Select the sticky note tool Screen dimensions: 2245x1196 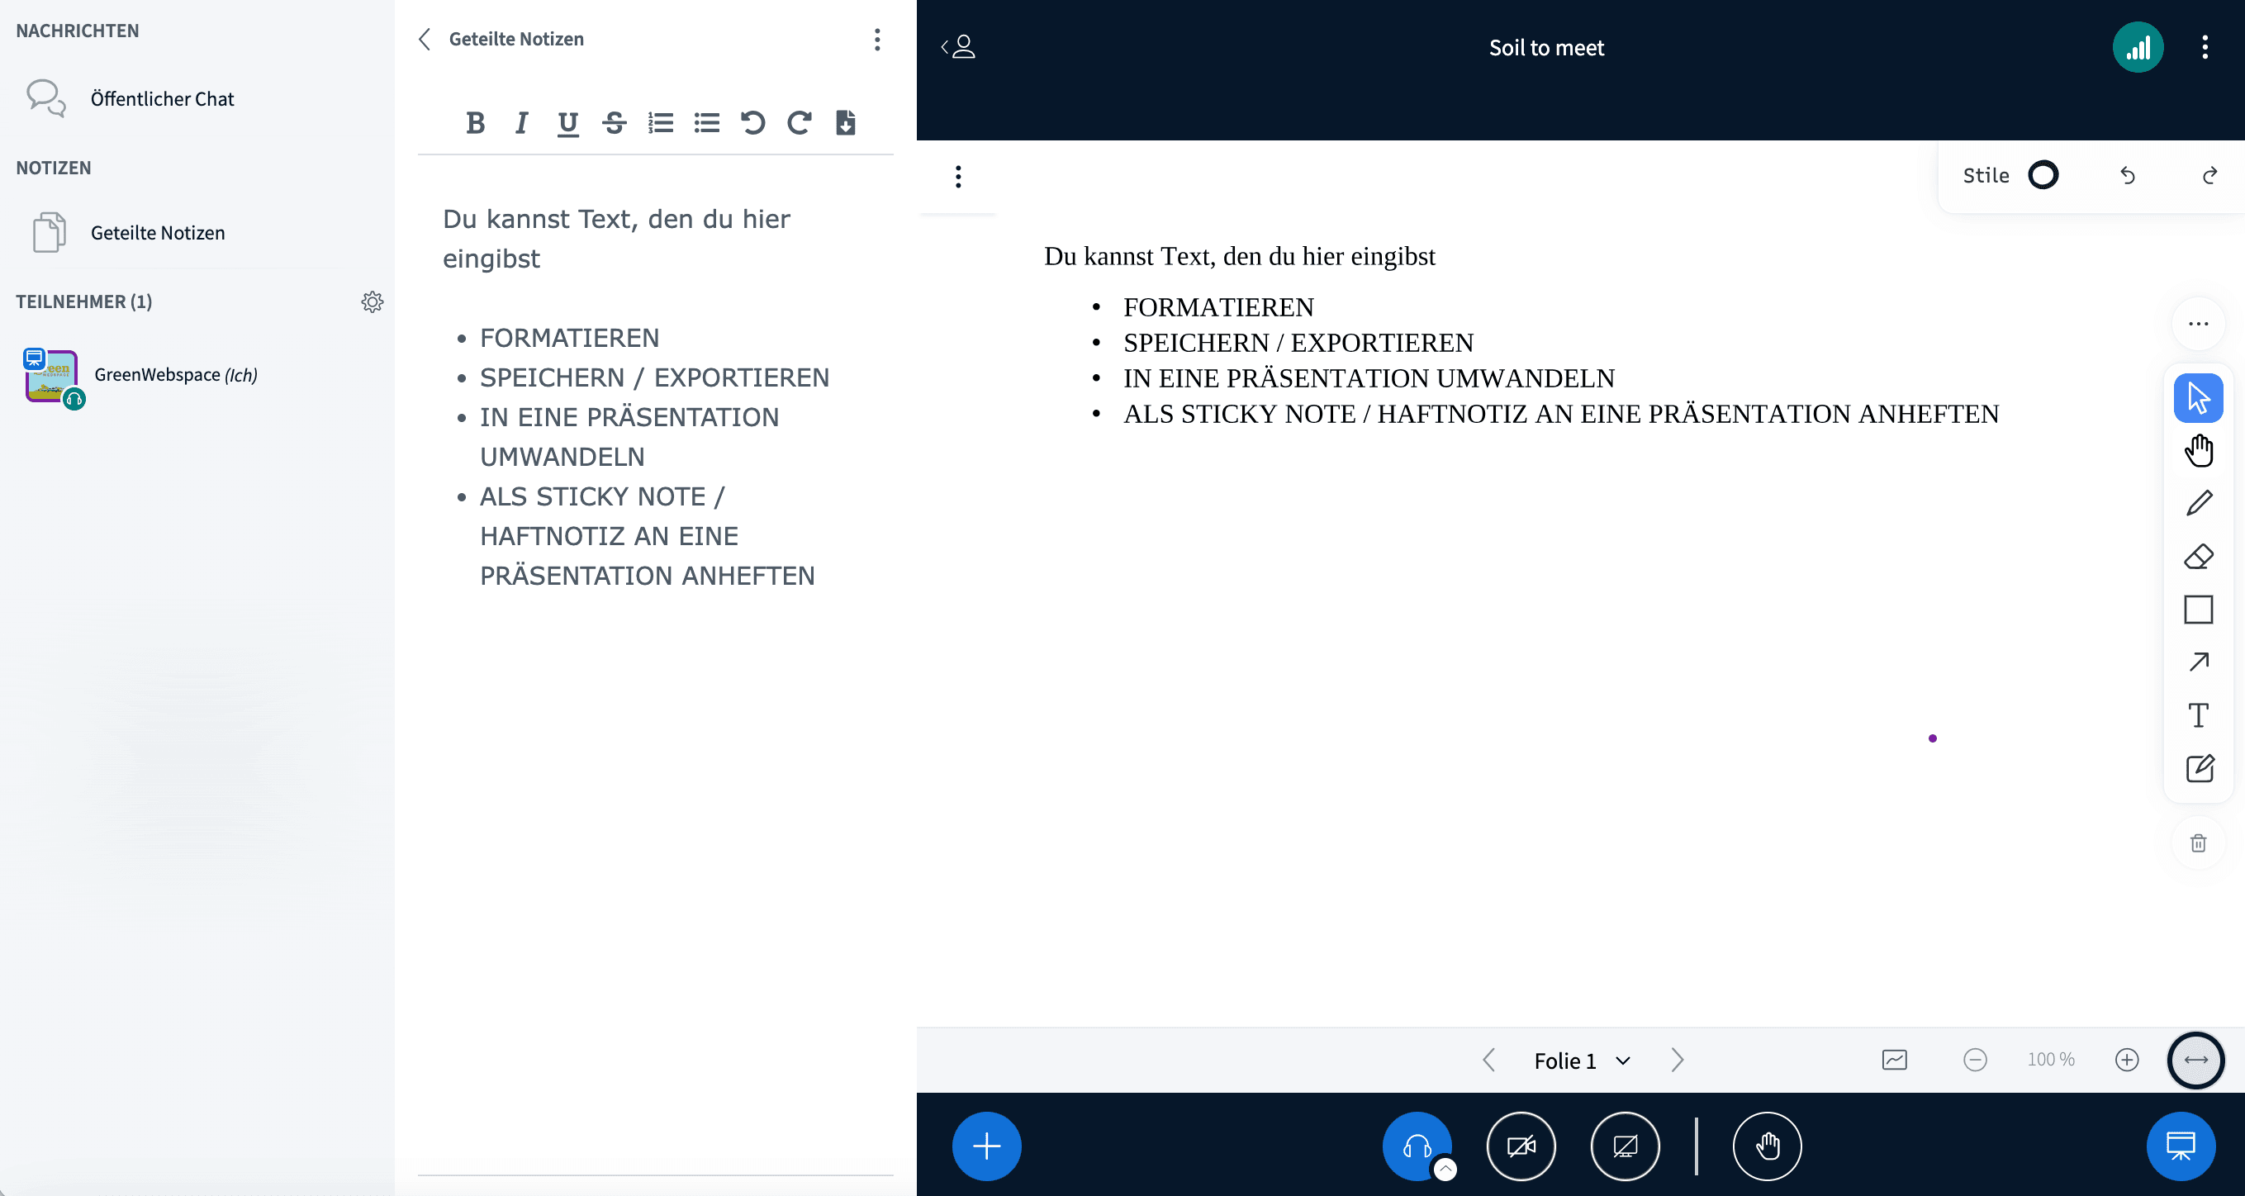tap(2198, 769)
